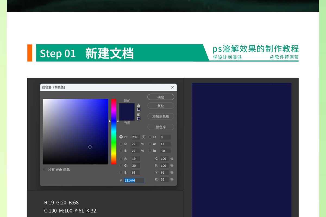Click the H hue value input field
Screen dimensions: 326x217
pos(136,137)
